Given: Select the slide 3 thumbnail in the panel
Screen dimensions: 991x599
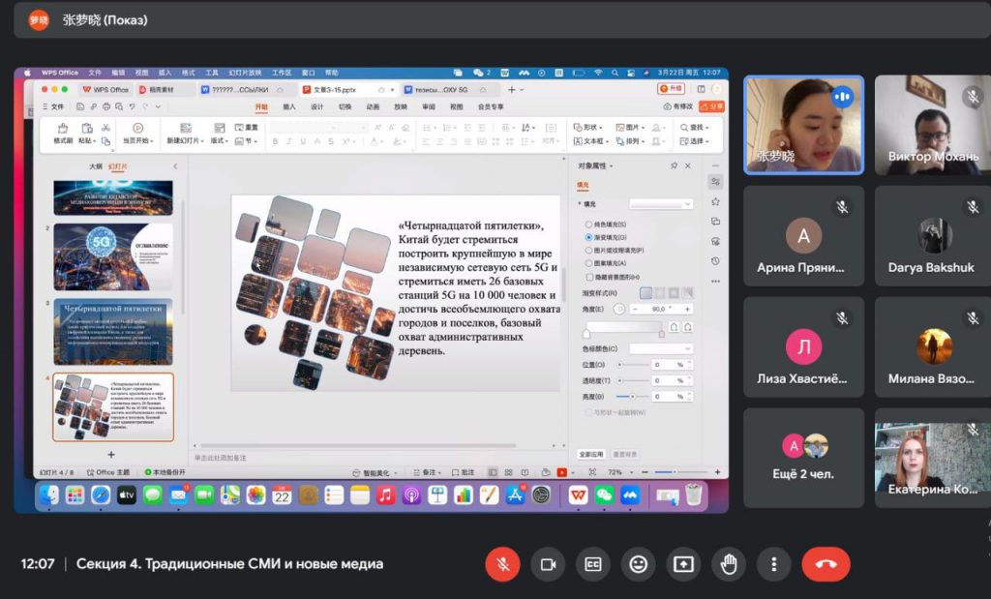Looking at the screenshot, I should [x=113, y=331].
